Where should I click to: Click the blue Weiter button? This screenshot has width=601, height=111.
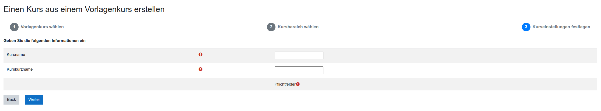point(34,99)
